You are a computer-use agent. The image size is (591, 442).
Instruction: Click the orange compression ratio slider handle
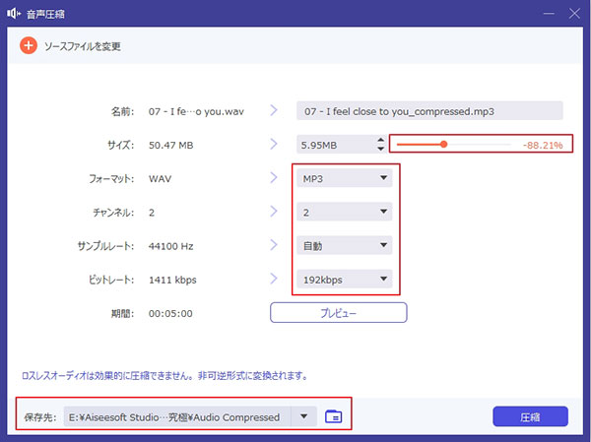pos(444,144)
